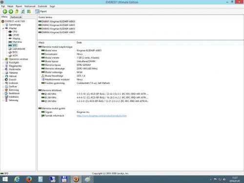Image resolution: width=244 pixels, height=183 pixels.
Task: Select DIMM1 Kingmax KLED48F-A8KI5 in device list
Action: (x=57, y=21)
